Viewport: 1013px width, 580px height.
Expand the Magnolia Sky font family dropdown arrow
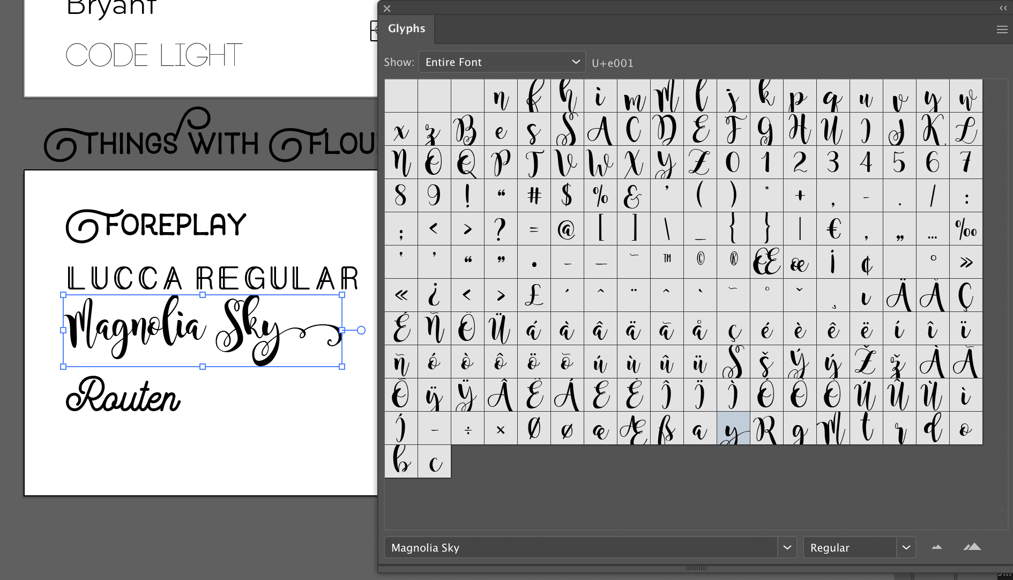click(787, 547)
